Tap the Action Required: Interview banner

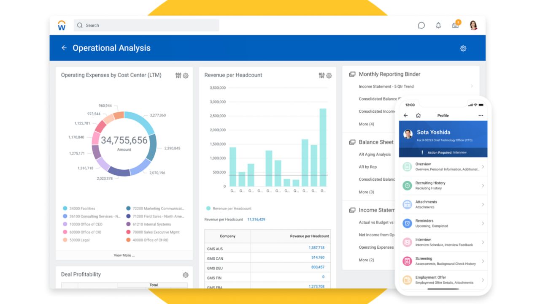(x=443, y=152)
